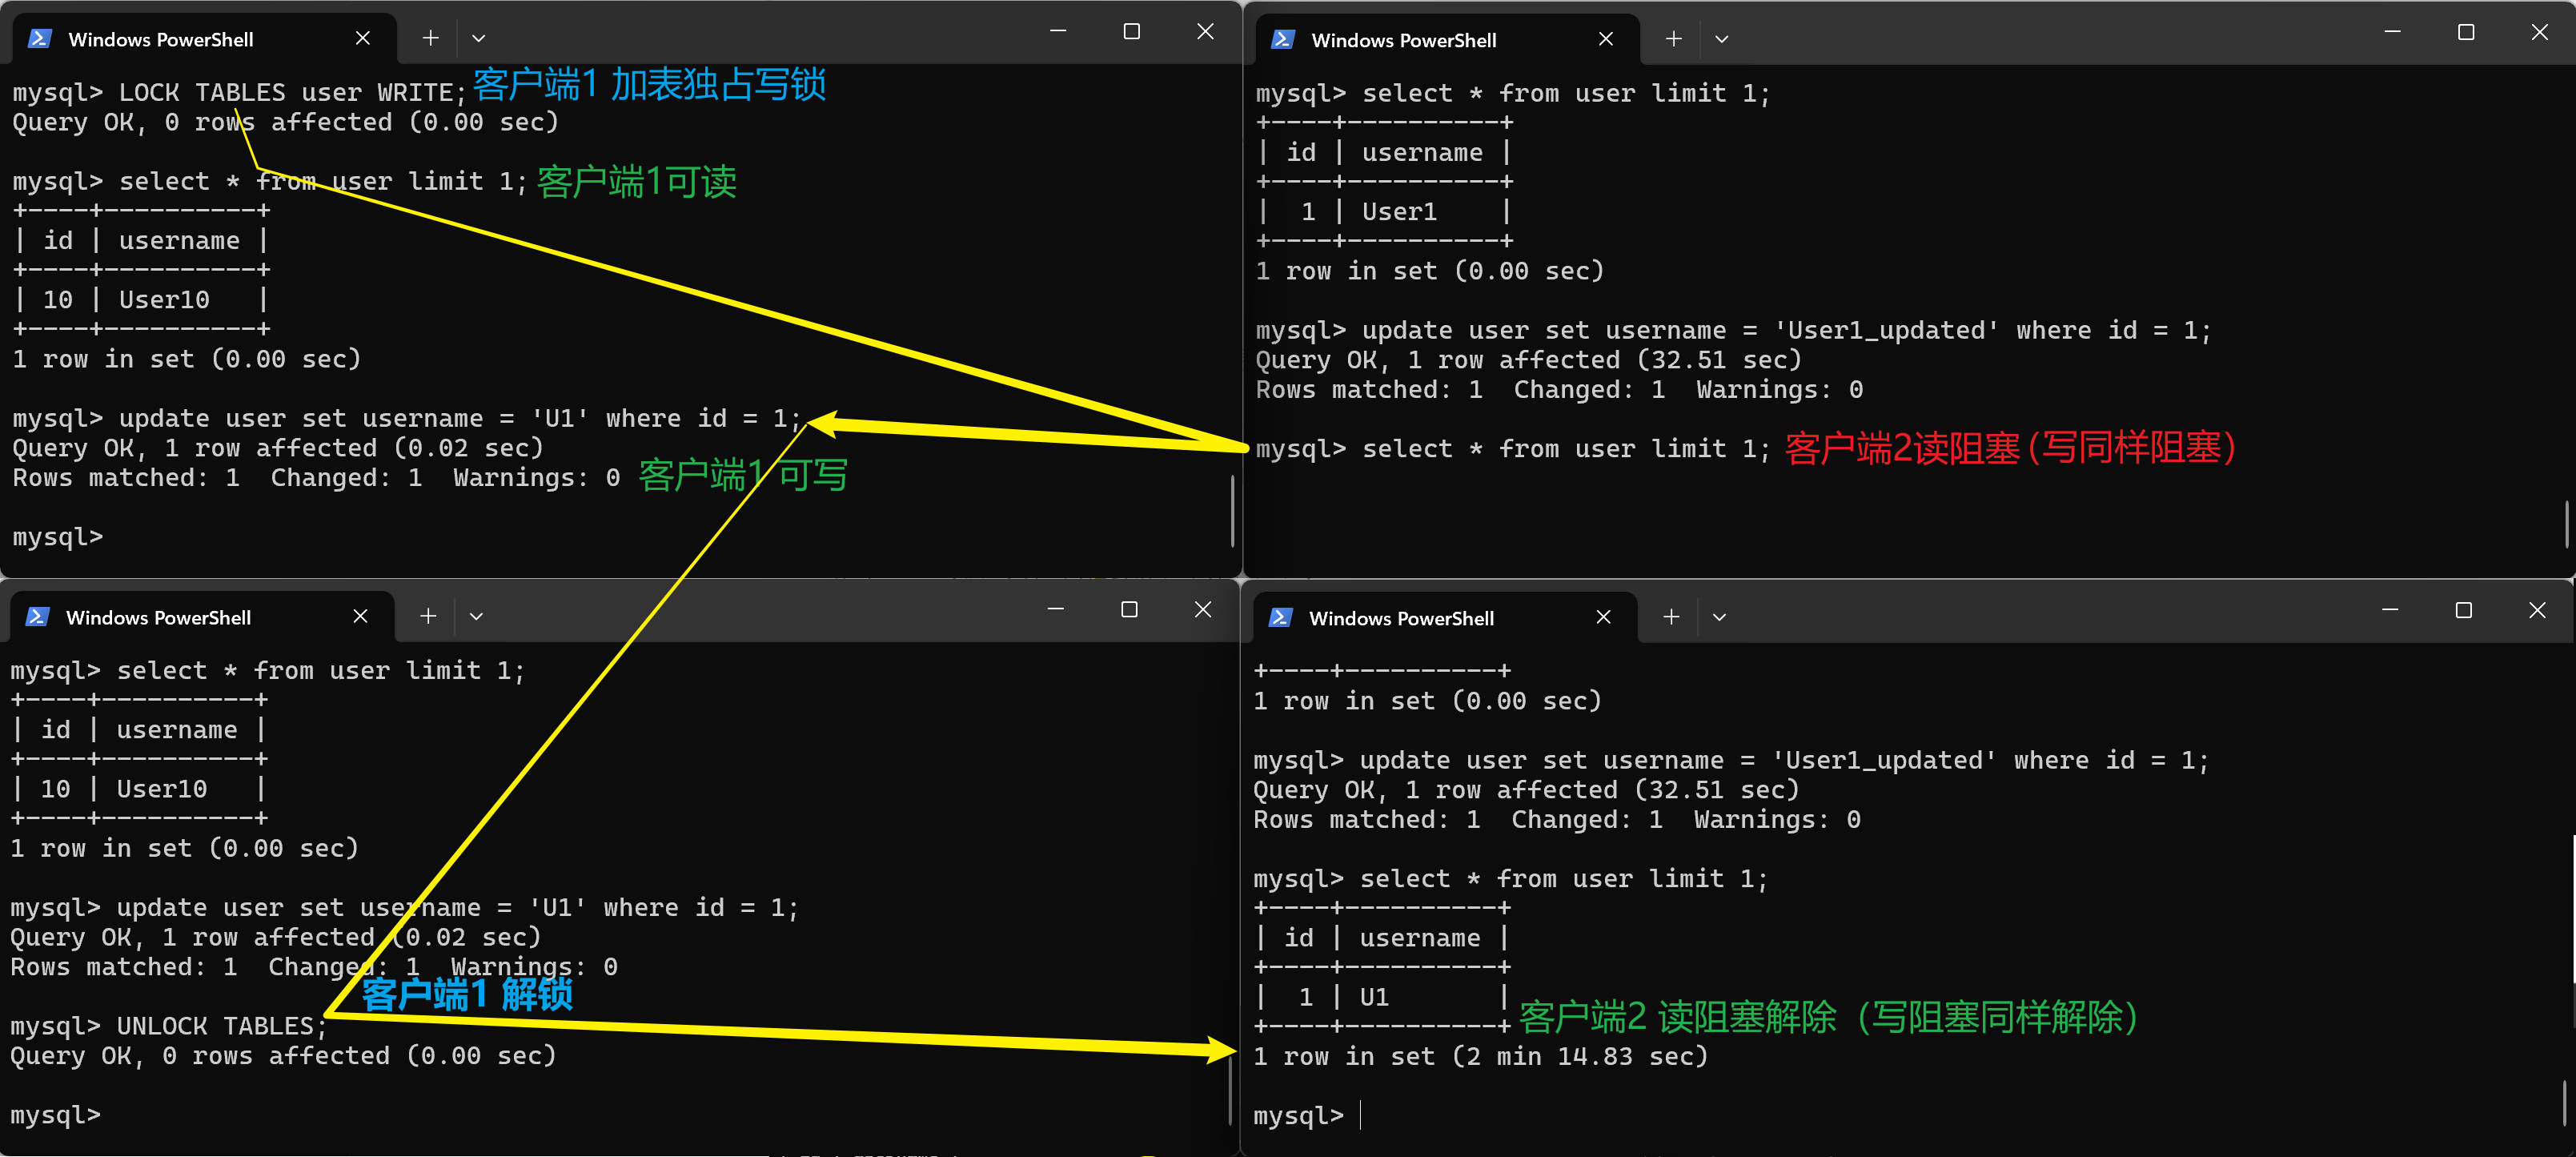This screenshot has height=1157, width=2576.
Task: Click 'Query OK, 0 rows affected' under LOCK TABLES
Action: 286,122
